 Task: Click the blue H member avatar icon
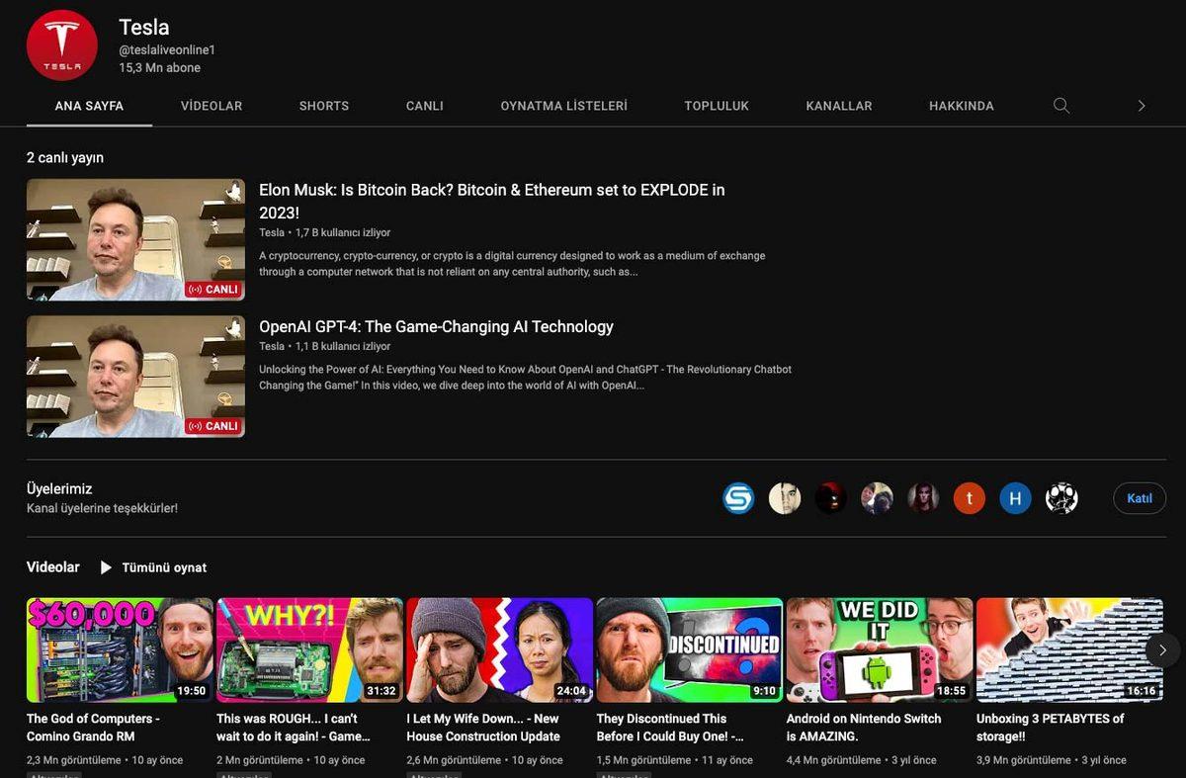pos(1015,498)
